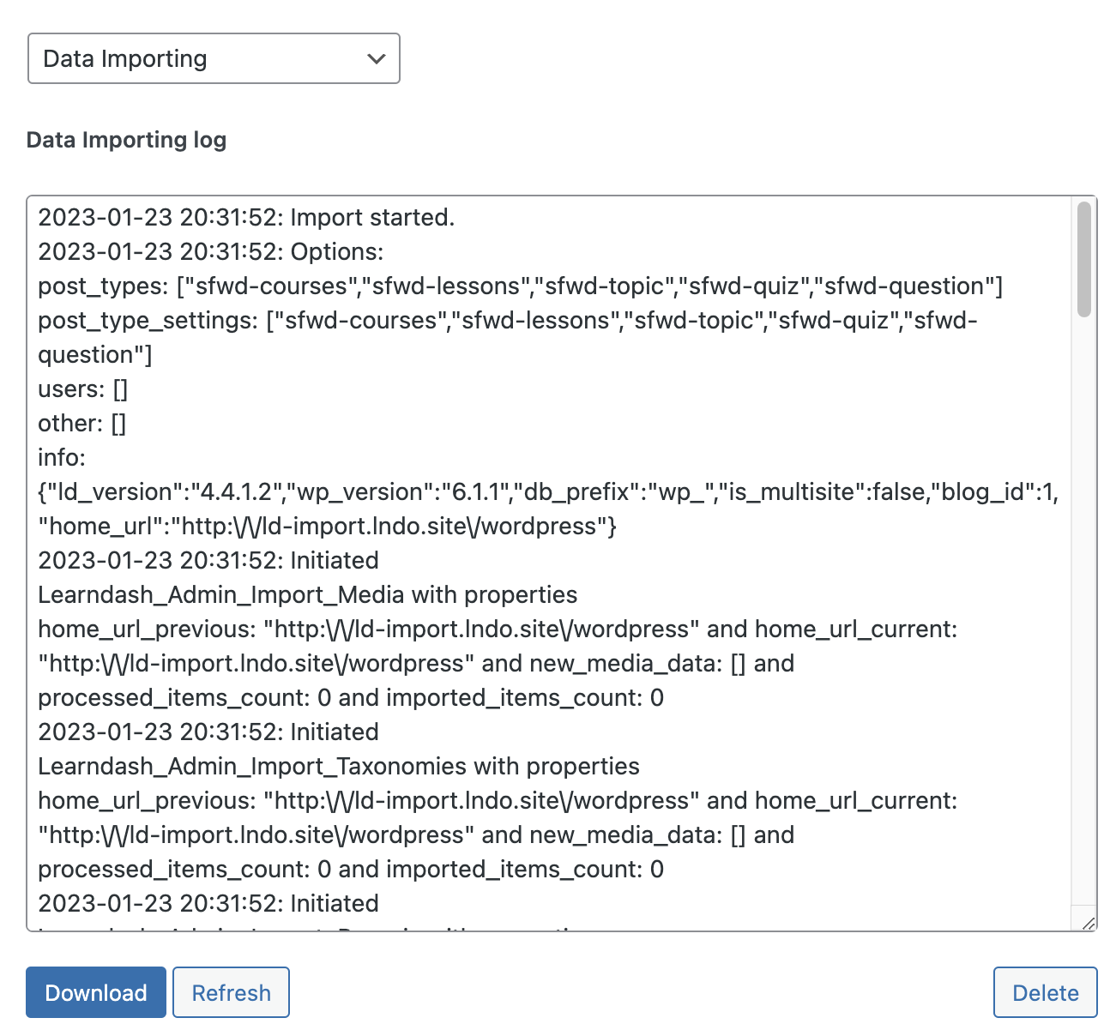The image size is (1110, 1036).
Task: Click the post_type_settings line in the log
Action: [508, 337]
